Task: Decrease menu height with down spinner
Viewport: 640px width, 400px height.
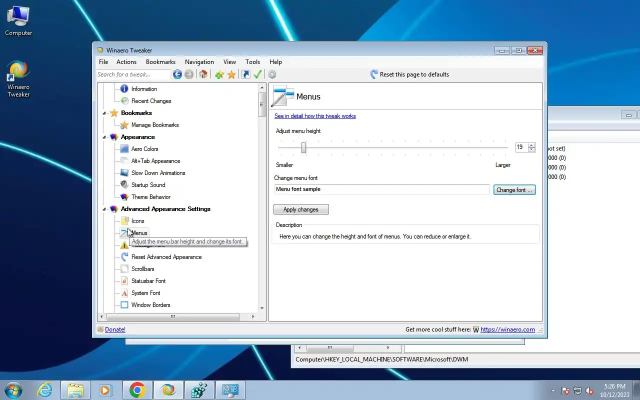Action: click(x=531, y=149)
